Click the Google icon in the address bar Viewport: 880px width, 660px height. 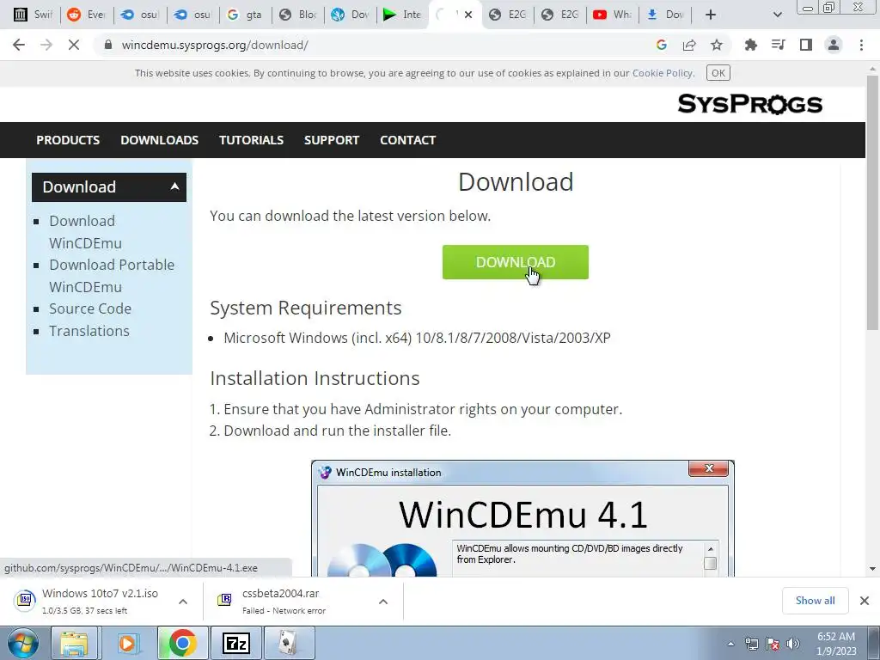tap(662, 45)
